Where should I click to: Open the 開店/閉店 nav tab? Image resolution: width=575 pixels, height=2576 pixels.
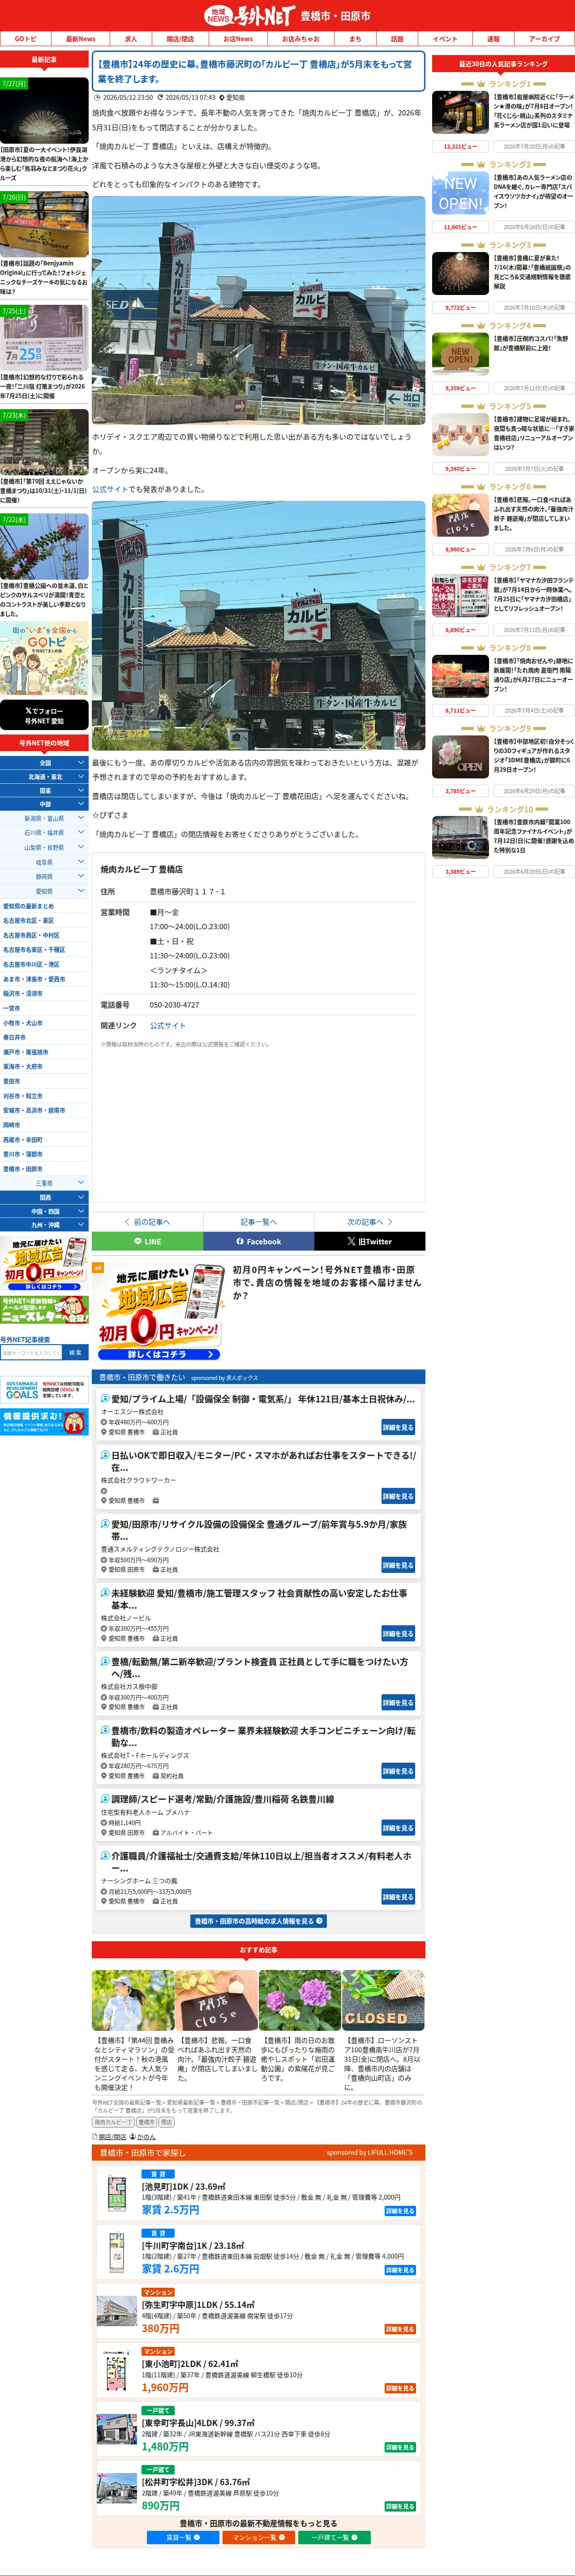[x=180, y=39]
